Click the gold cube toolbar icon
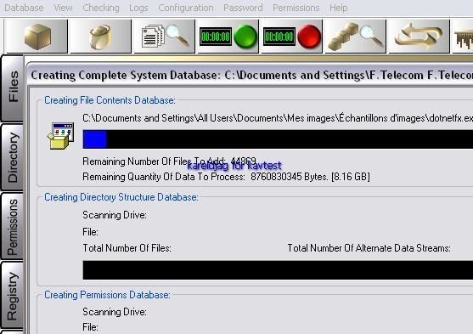Image resolution: width=473 pixels, height=334 pixels. pos(37,37)
